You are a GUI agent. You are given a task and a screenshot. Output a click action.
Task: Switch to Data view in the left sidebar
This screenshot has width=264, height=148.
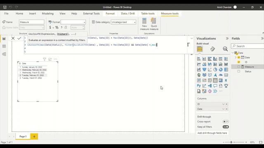(4, 46)
